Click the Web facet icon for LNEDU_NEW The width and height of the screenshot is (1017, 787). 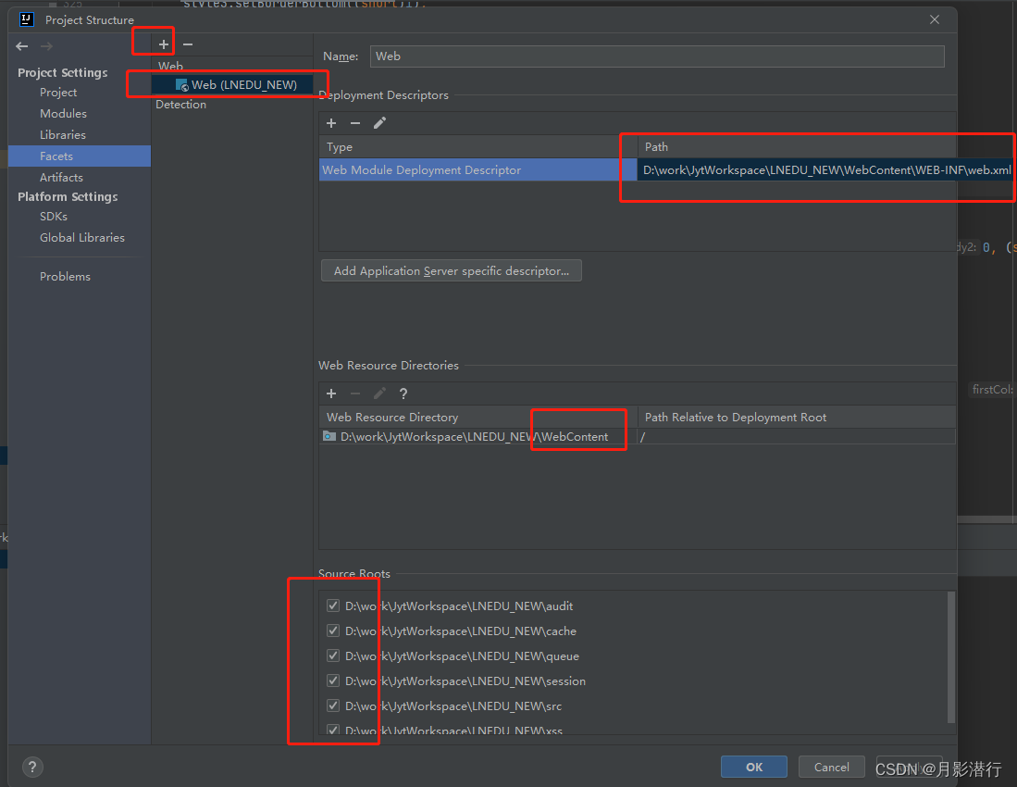point(182,85)
